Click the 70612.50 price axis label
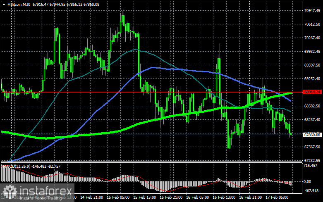The height and width of the screenshot is (202, 323). click(x=312, y=24)
